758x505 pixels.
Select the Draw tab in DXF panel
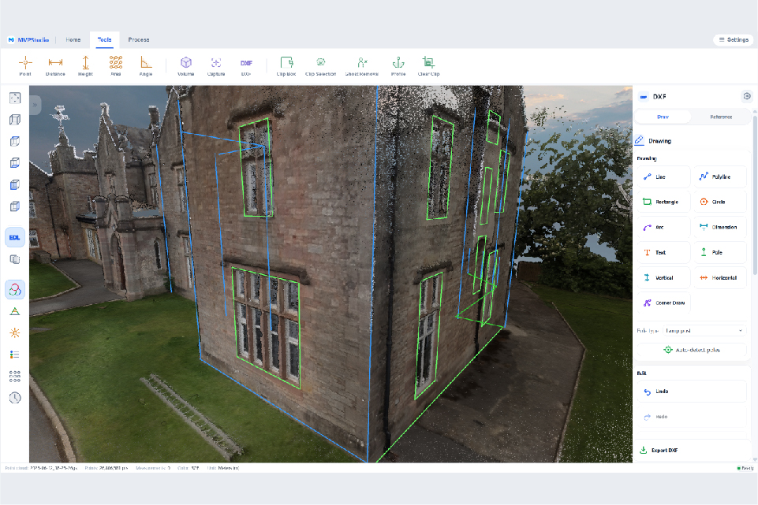(663, 117)
